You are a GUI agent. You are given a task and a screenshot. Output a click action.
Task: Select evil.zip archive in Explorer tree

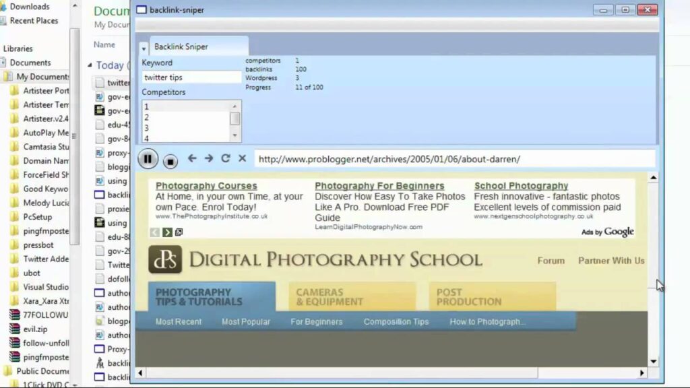35,329
